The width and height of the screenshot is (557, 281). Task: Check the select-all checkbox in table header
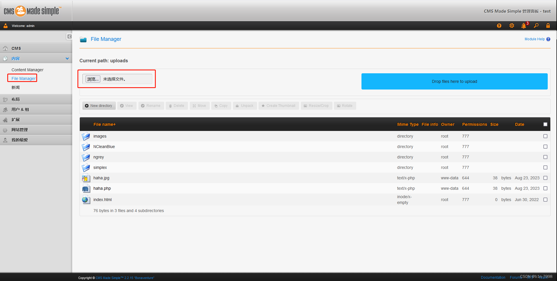click(545, 124)
